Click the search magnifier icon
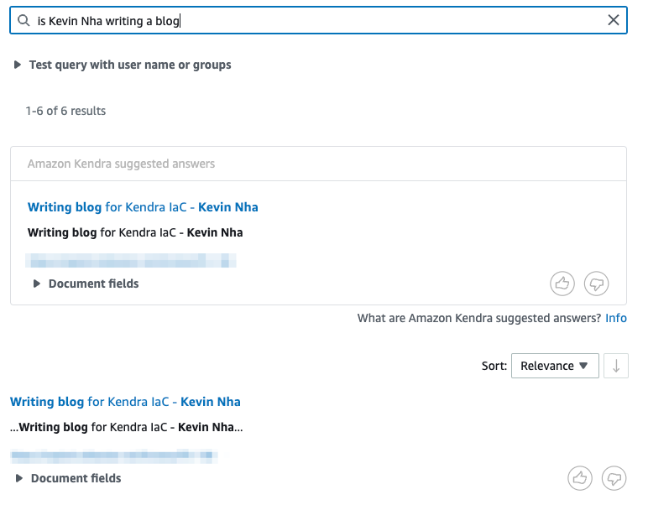Image resolution: width=648 pixels, height=505 pixels. tap(24, 20)
